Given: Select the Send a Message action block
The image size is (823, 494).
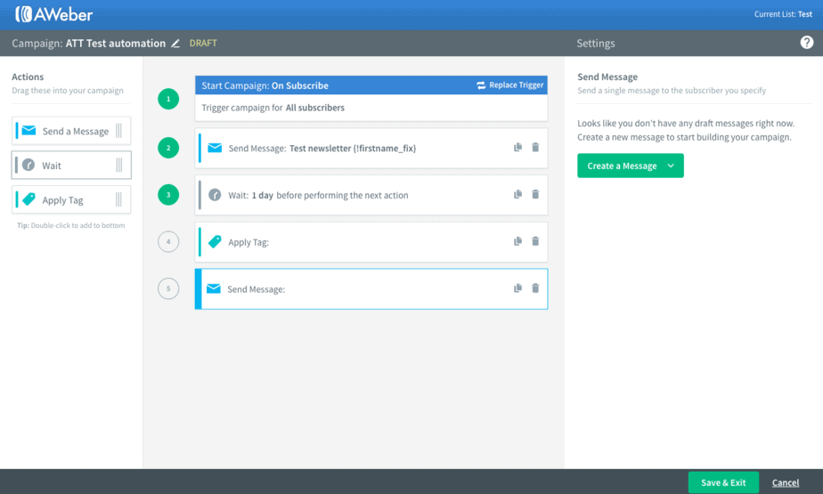Looking at the screenshot, I should click(x=72, y=131).
